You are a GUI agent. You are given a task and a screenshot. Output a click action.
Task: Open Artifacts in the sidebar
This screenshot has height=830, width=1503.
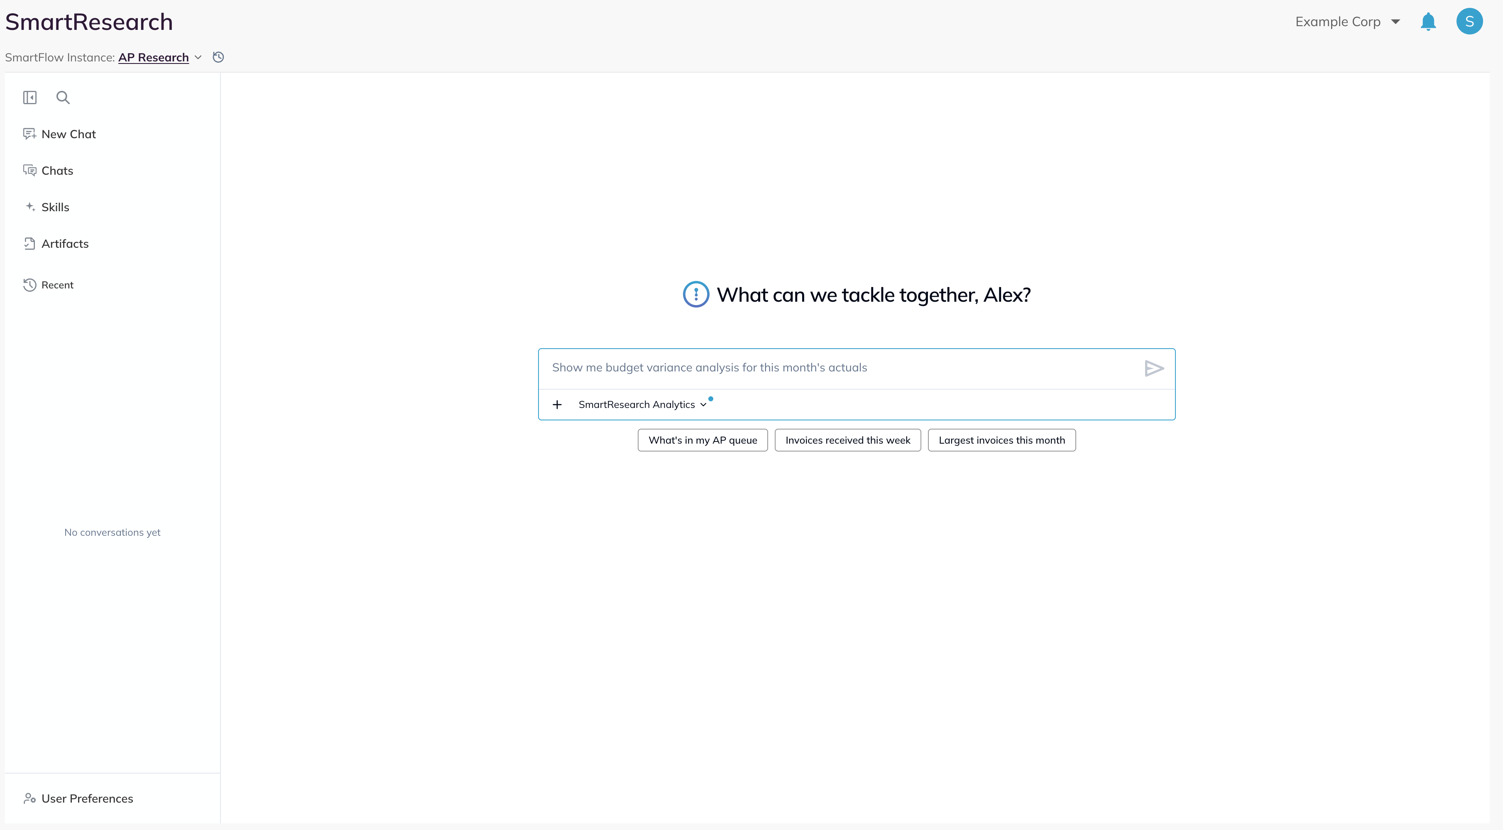click(56, 244)
